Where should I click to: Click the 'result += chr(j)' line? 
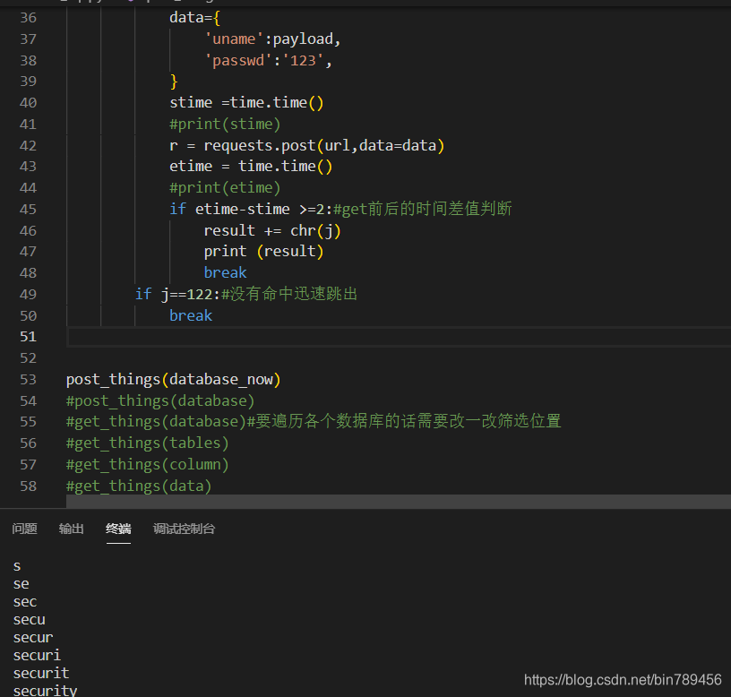pos(272,231)
